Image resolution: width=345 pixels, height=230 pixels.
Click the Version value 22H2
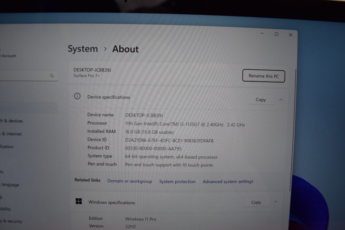[x=130, y=227]
